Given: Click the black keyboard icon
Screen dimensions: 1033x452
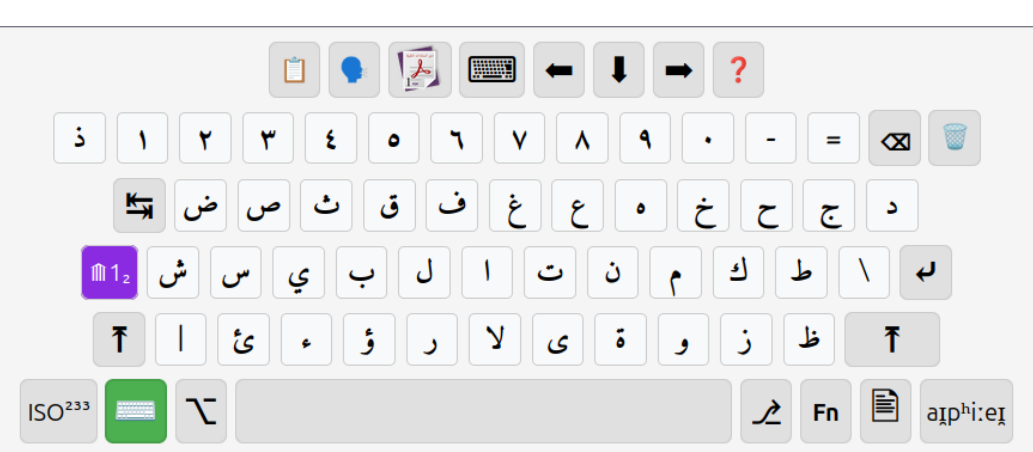Looking at the screenshot, I should [492, 70].
